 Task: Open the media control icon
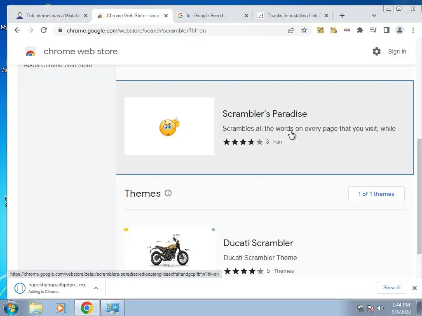pos(373,30)
